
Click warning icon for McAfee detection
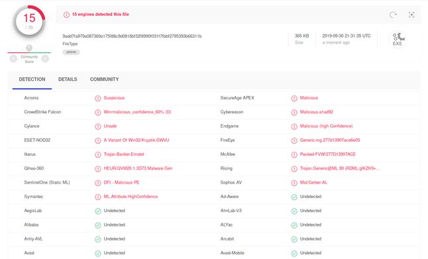[x=294, y=155]
